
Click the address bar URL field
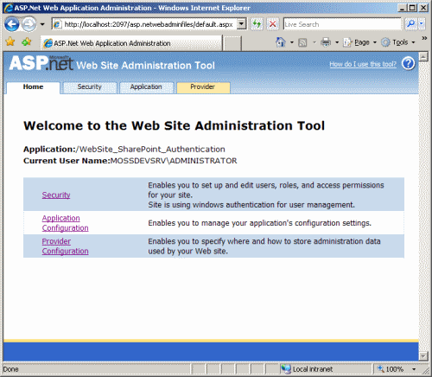point(145,24)
